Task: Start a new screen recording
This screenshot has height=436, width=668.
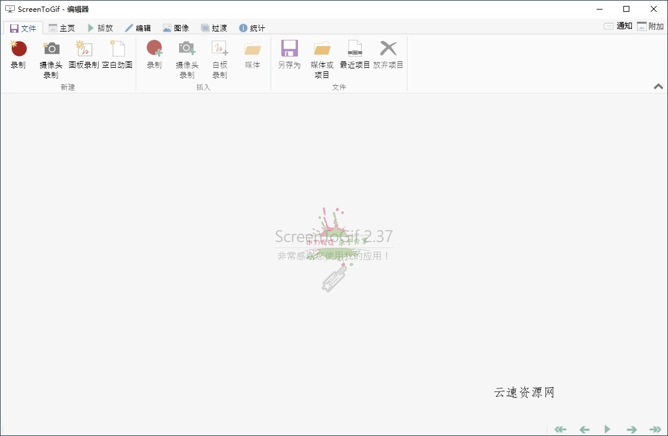Action: [18, 57]
